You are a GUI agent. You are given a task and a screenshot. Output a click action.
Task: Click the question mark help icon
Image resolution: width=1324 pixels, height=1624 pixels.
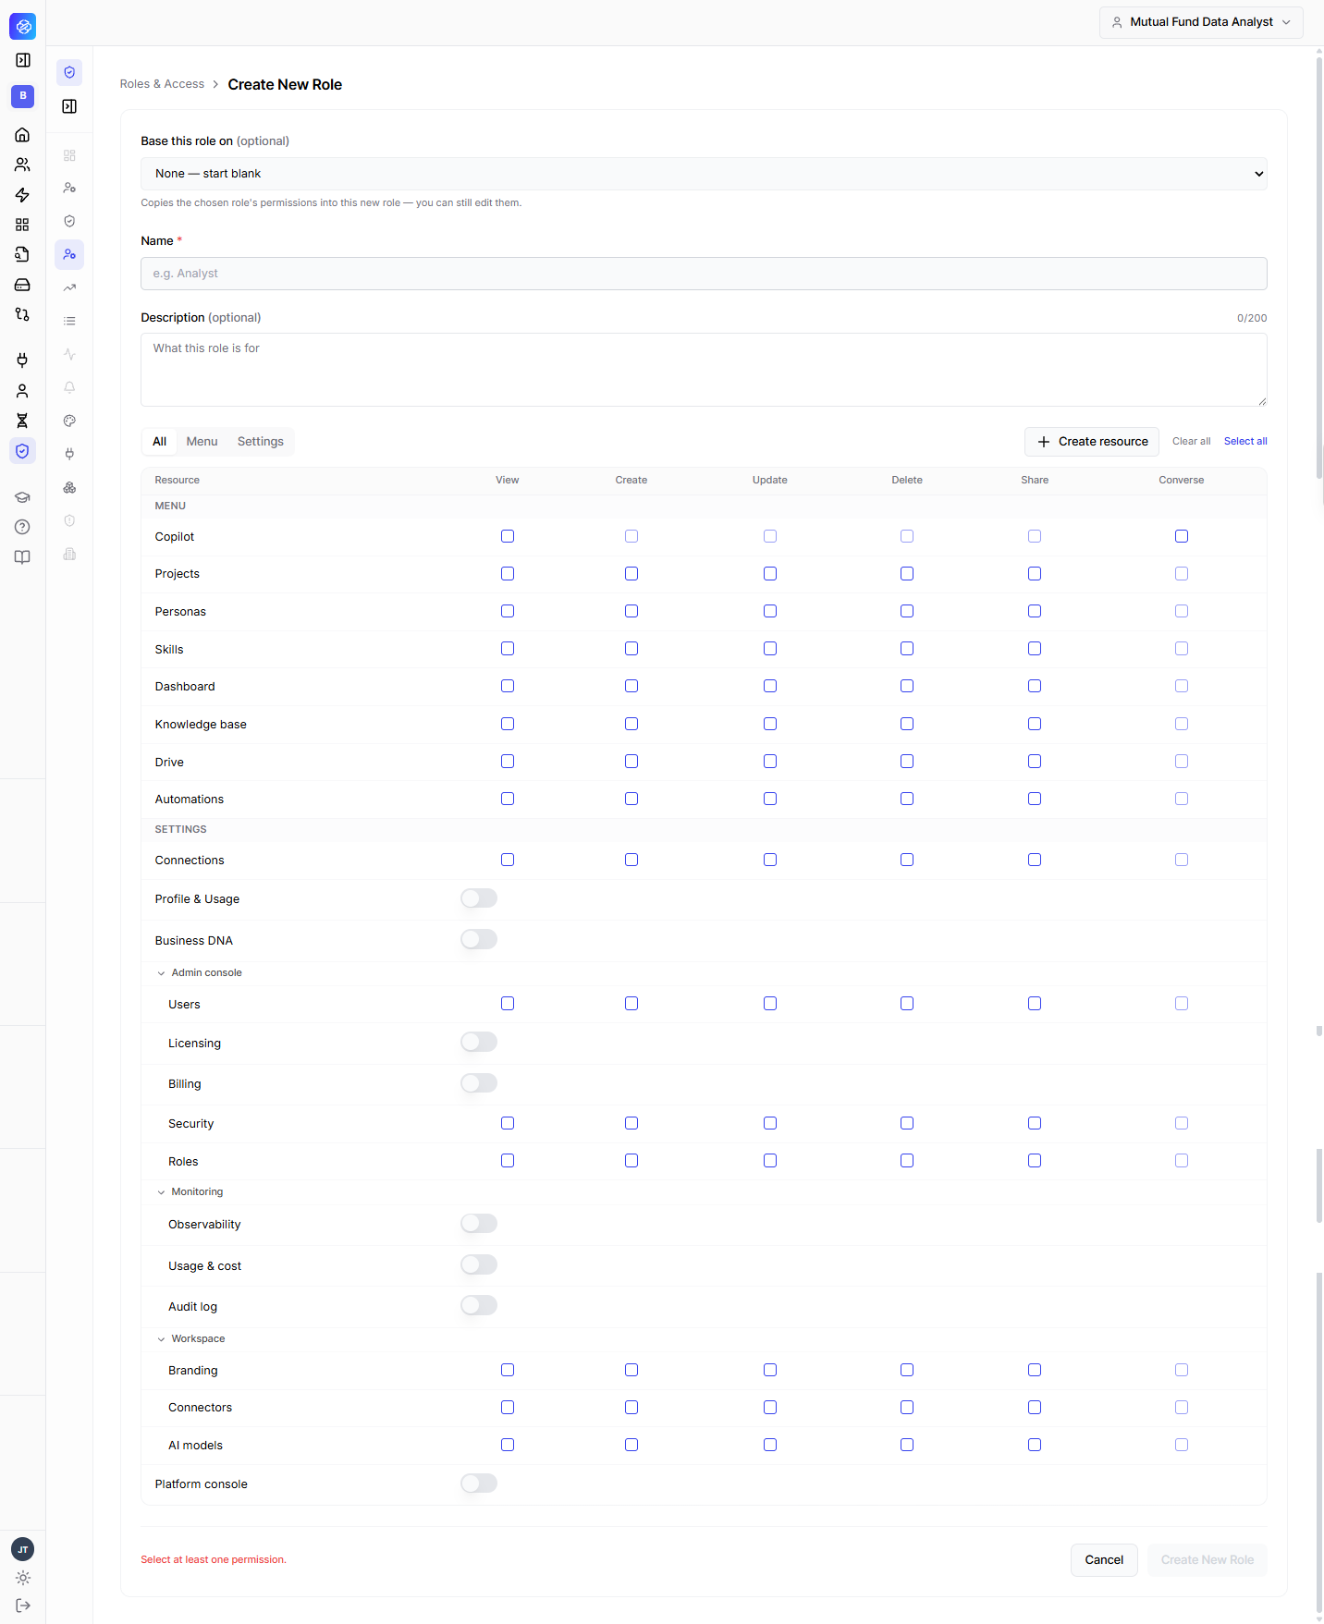click(23, 527)
